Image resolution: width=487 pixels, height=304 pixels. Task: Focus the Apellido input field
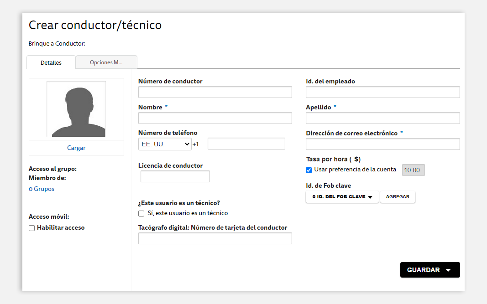(382, 118)
